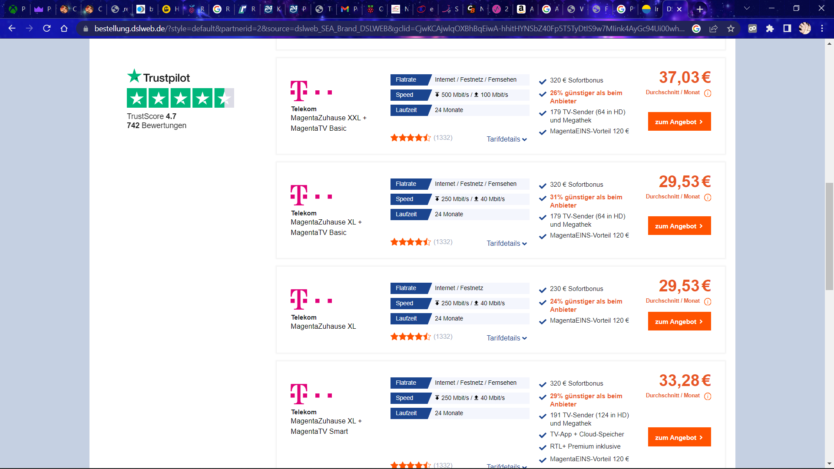Open Google Translate from the address bar
Image resolution: width=834 pixels, height=469 pixels.
[697, 29]
